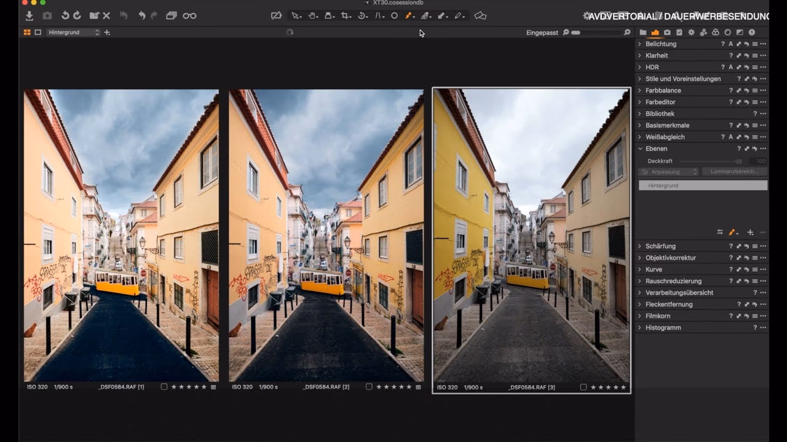
Task: Add new layer with viewer plus
Action: 107,32
